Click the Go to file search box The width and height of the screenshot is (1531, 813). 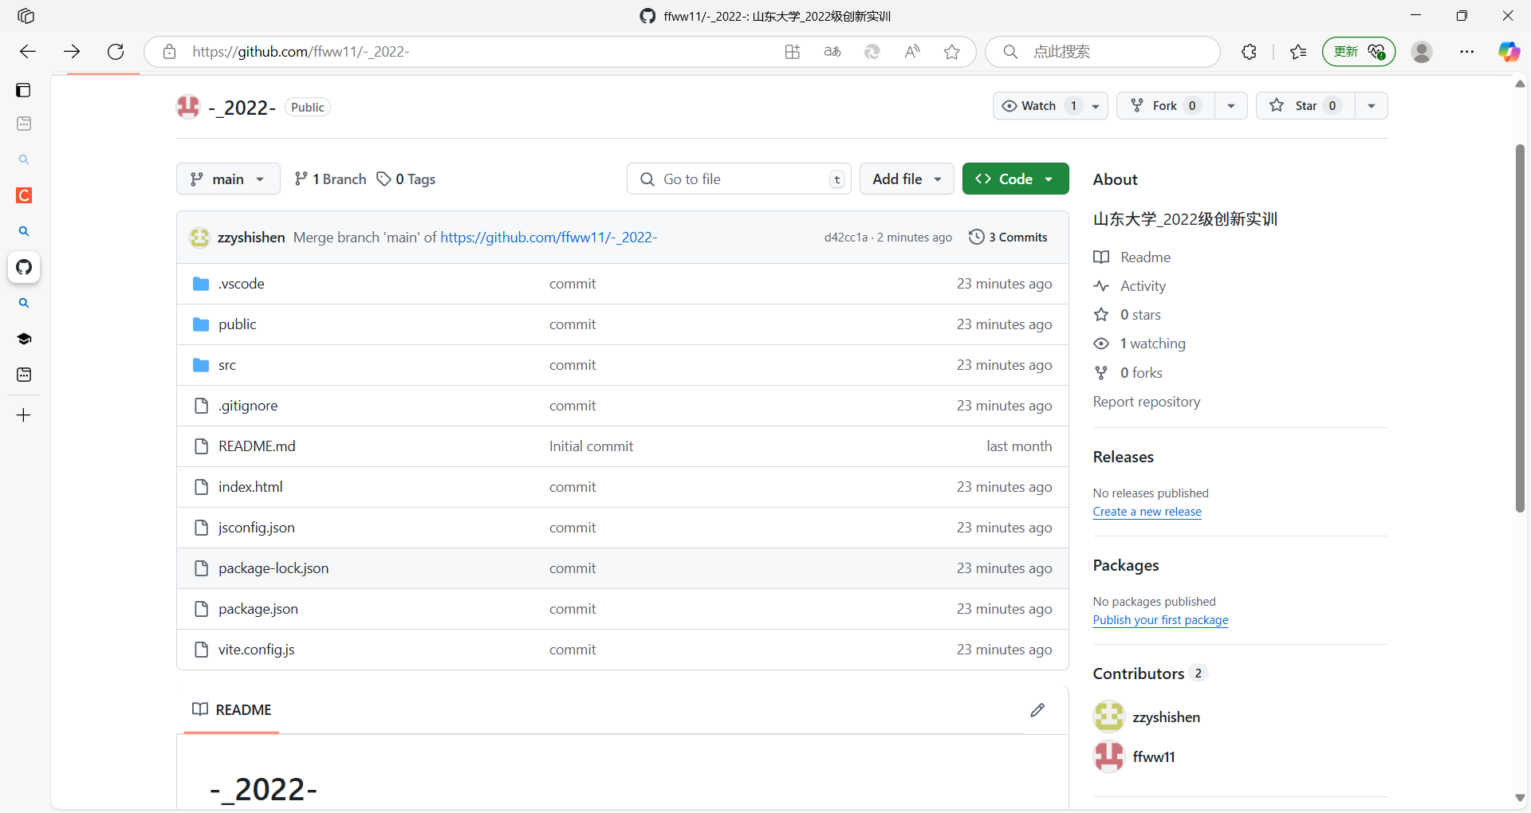click(x=739, y=179)
